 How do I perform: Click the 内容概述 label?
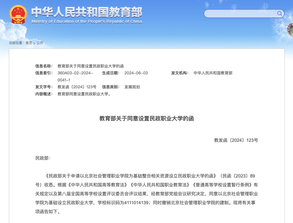coord(44,94)
